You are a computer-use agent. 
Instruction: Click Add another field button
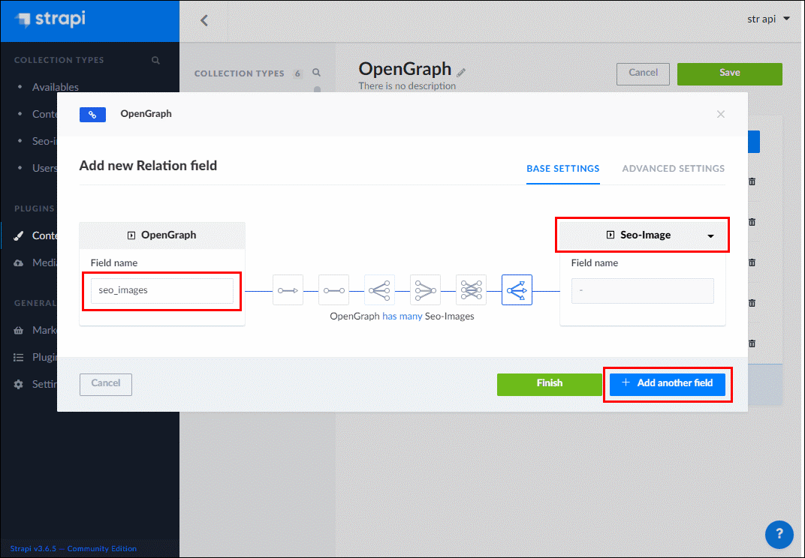[x=668, y=384]
